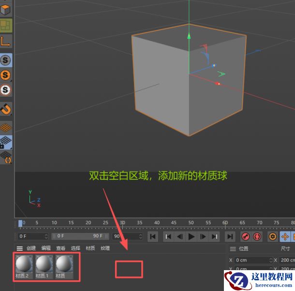Viewport: 295px width, 291px height.
Task: Select the 材质.2 material ball
Action: (x=24, y=267)
